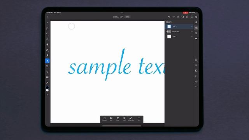The width and height of the screenshot is (249, 140).
Task: Toggle visibility of Layer 2
Action: [192, 26]
